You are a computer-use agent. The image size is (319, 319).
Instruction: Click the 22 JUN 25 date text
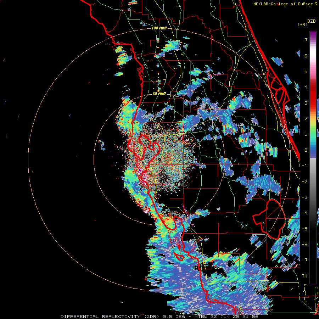click(x=225, y=317)
